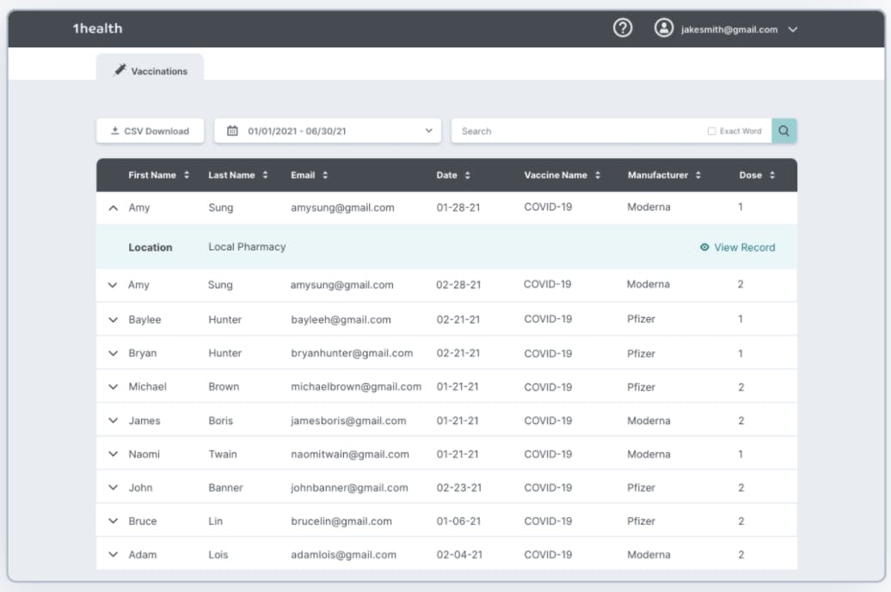The width and height of the screenshot is (891, 592).
Task: Select the Vaccinations tab
Action: [150, 68]
